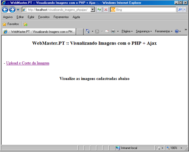Open search provider options dropdown

tap(185, 9)
